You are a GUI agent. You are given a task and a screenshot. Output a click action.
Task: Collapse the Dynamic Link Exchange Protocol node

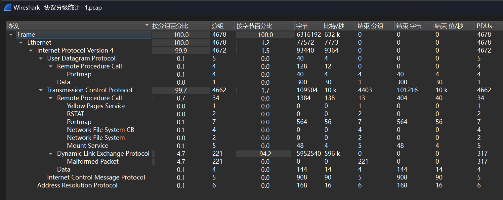51,154
